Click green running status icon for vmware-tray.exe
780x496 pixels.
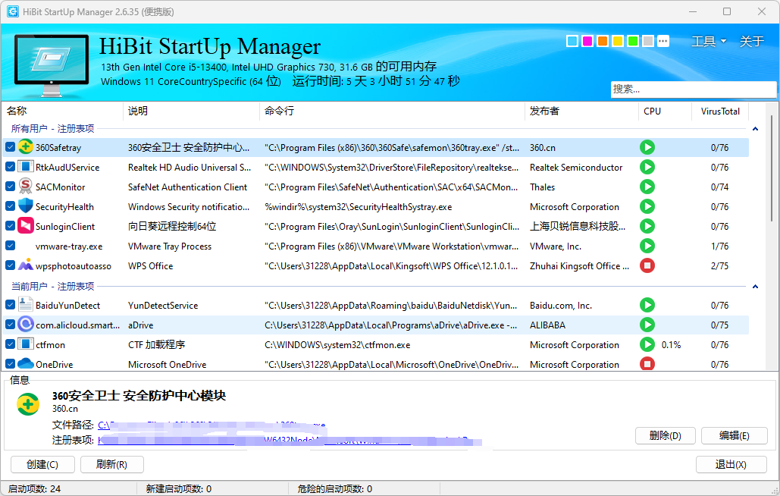[x=647, y=246]
